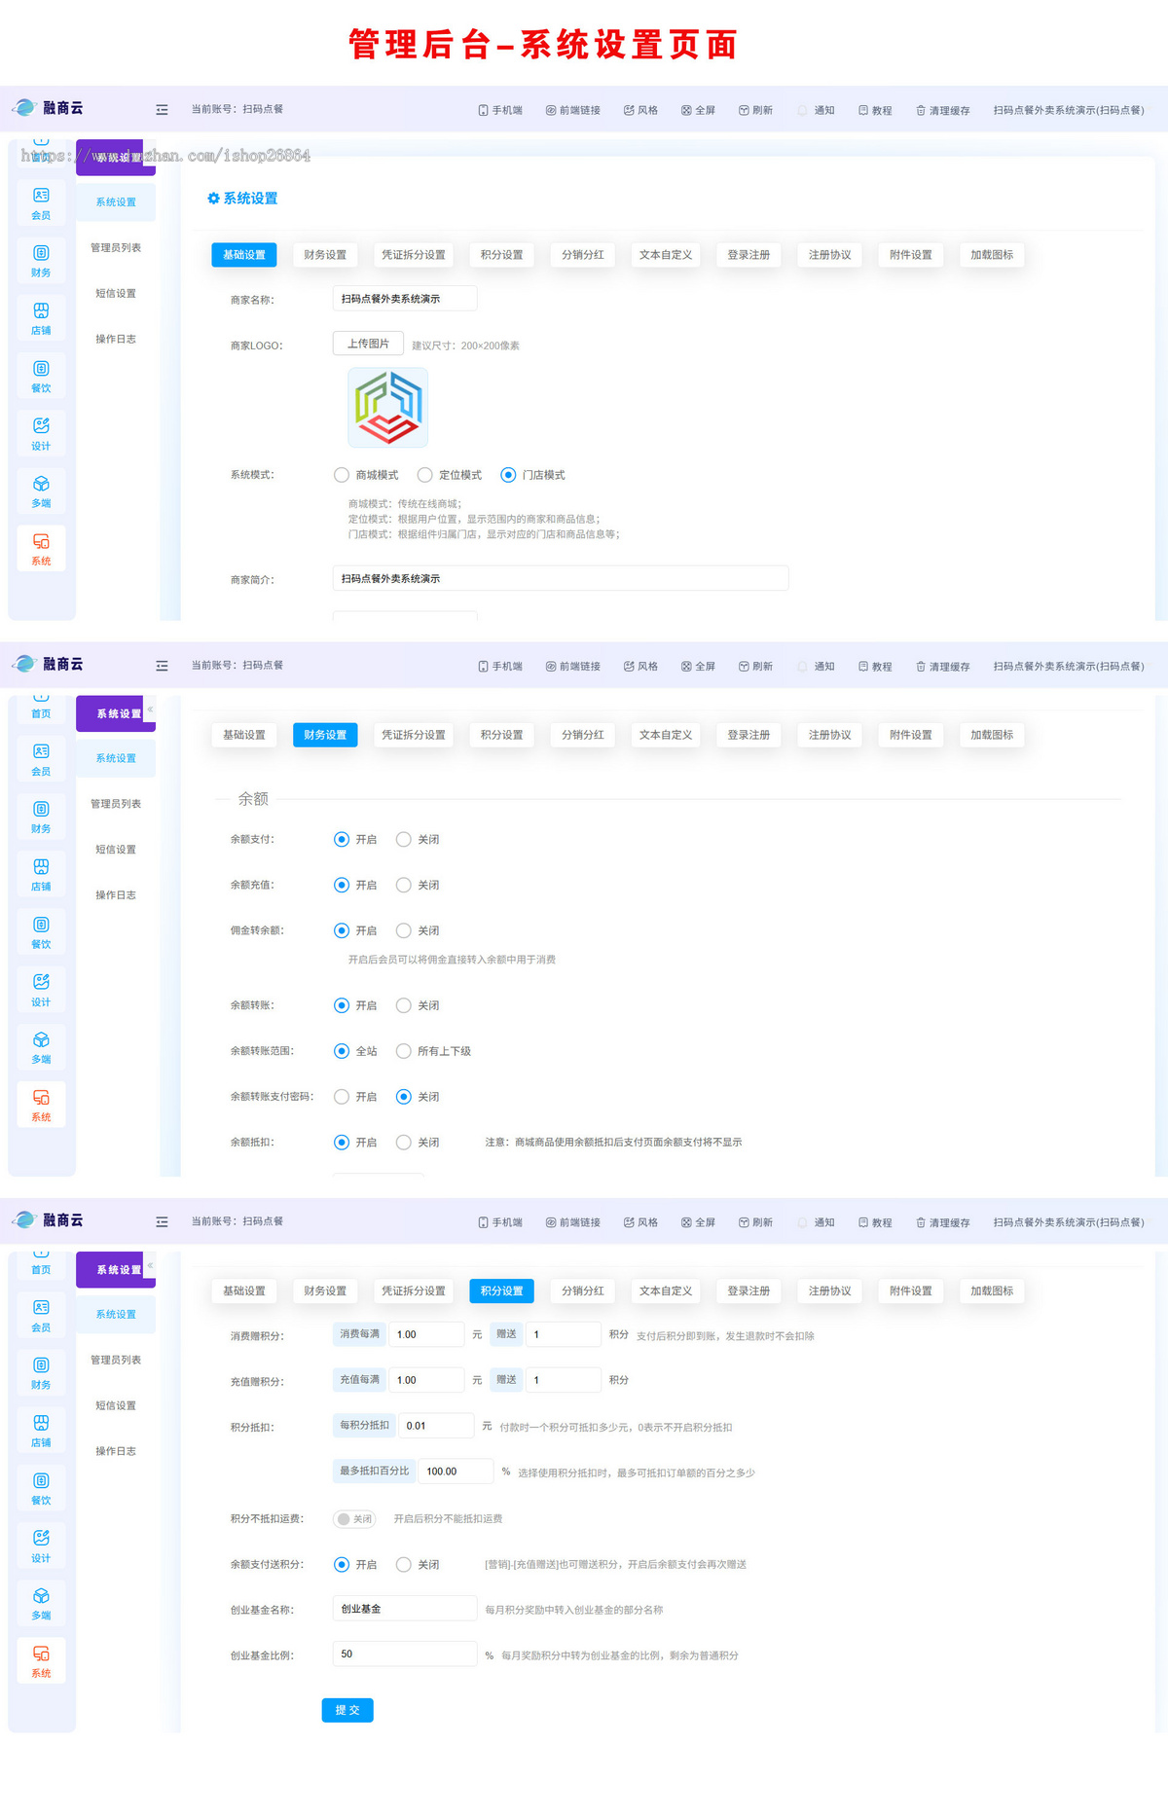Click the uploaded merchant logo thumbnail
1168x1818 pixels.
[x=388, y=408]
